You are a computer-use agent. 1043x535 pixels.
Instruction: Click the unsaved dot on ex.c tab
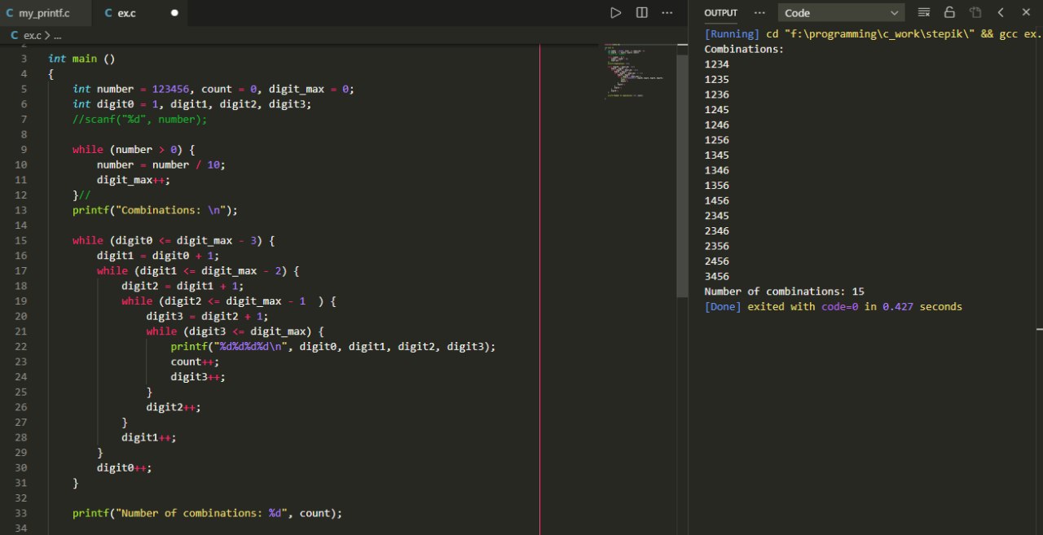(x=174, y=13)
